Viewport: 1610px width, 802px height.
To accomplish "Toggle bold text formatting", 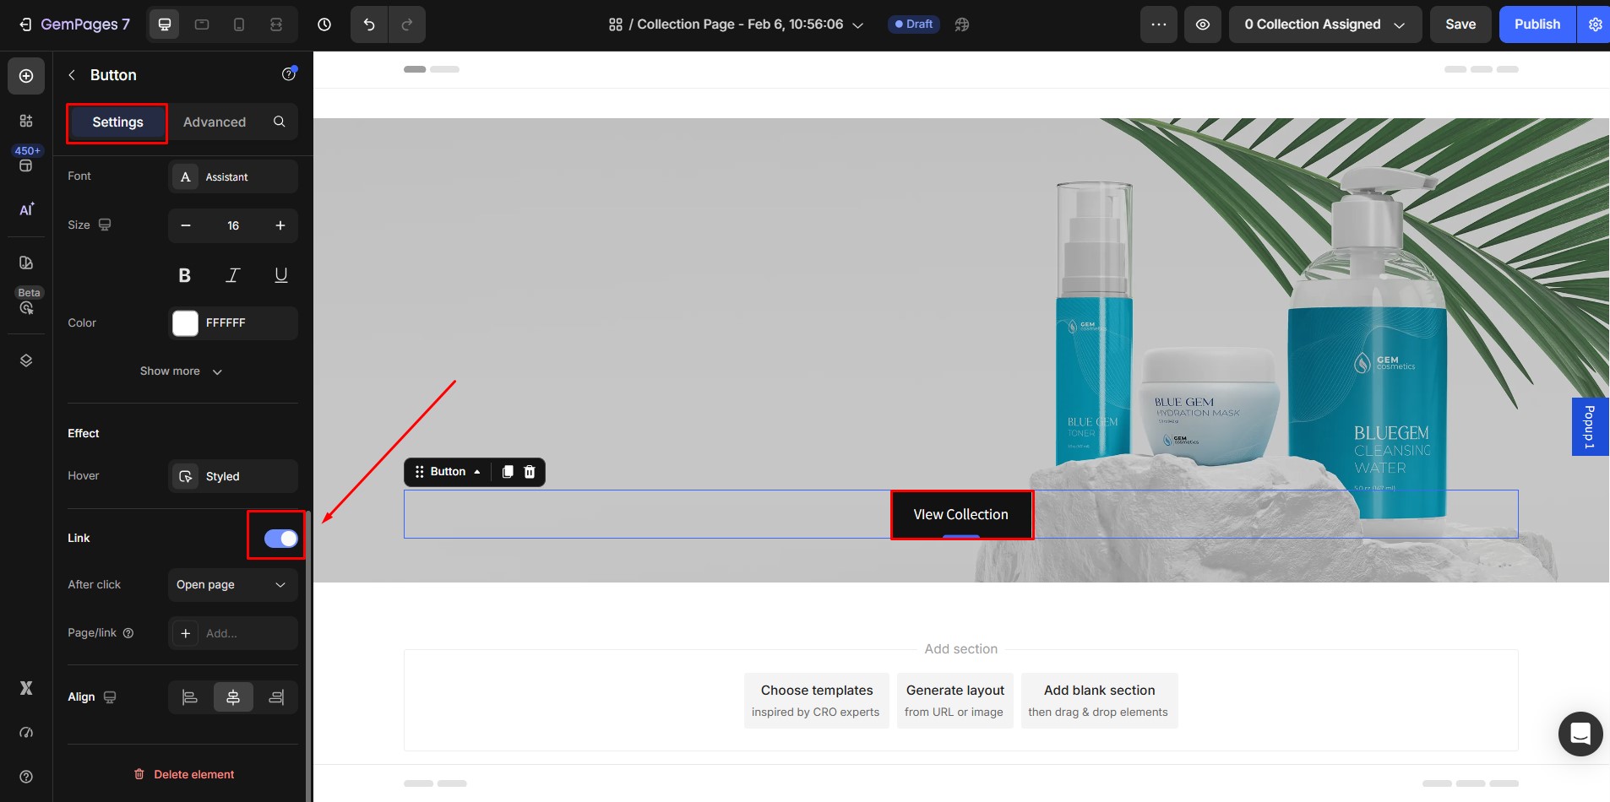I will click(x=184, y=275).
